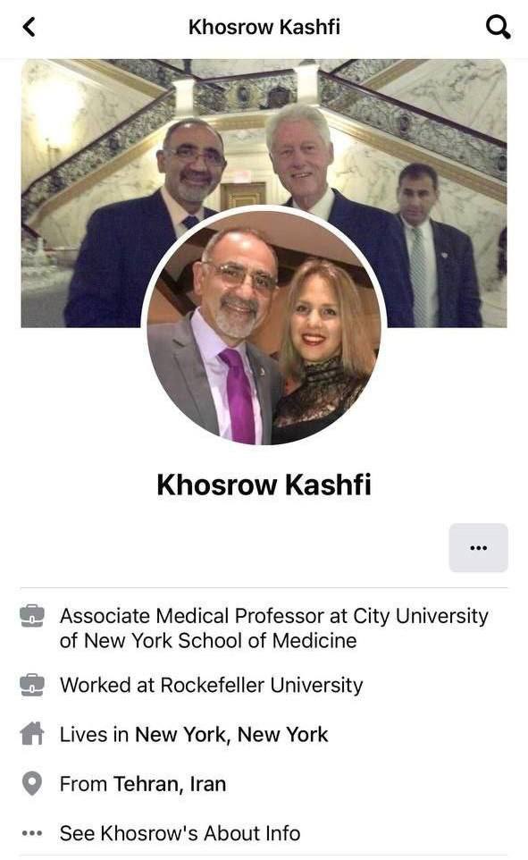Open search with magnifying glass icon
Screen dimensions: 528x860
(498, 27)
